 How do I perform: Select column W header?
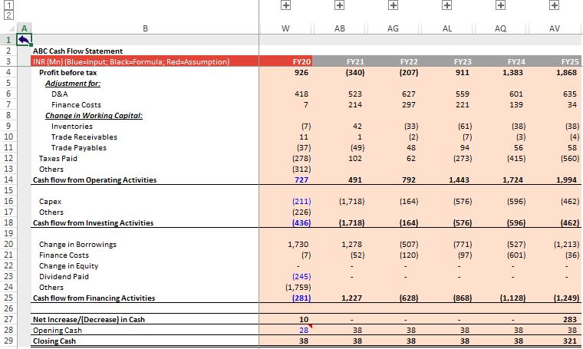tap(285, 28)
